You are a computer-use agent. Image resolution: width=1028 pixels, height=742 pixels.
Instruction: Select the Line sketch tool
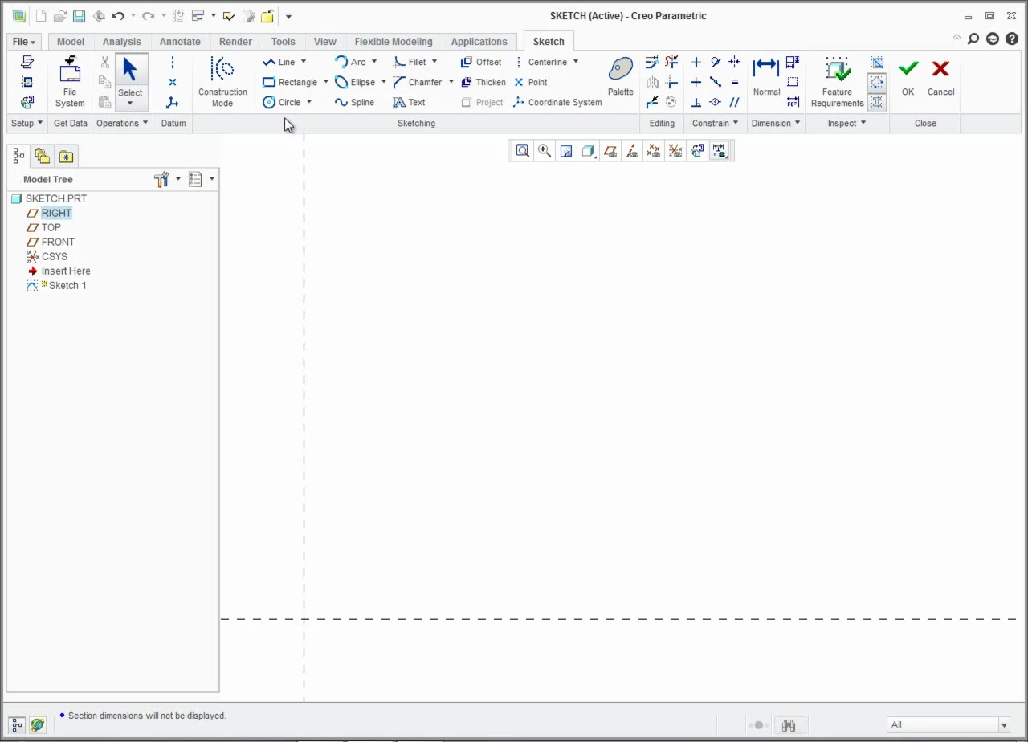click(279, 62)
